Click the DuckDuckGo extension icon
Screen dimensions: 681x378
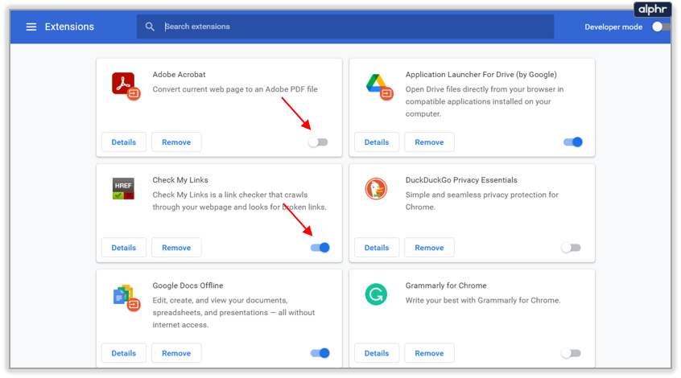click(x=376, y=189)
